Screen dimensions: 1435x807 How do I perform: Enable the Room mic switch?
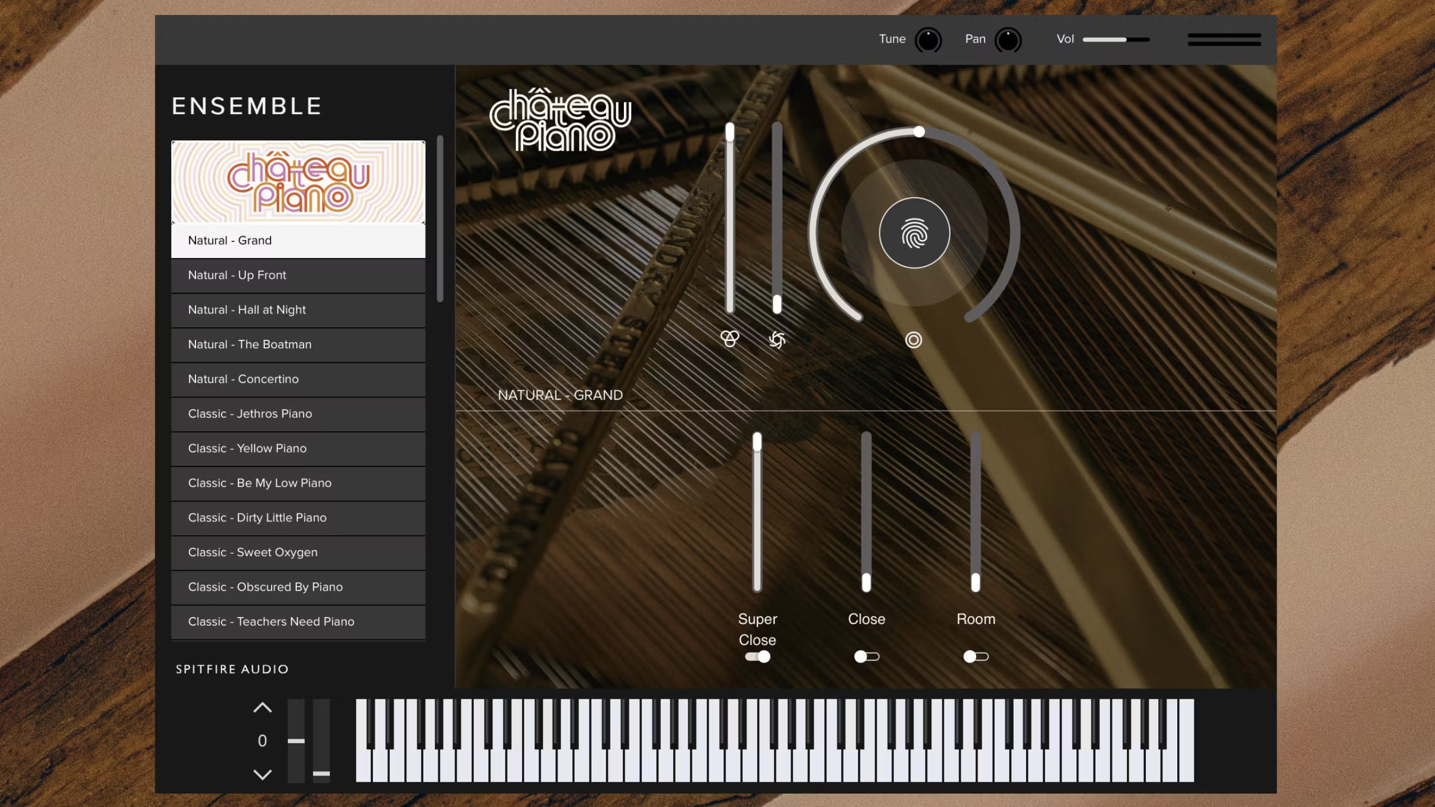[x=975, y=657]
